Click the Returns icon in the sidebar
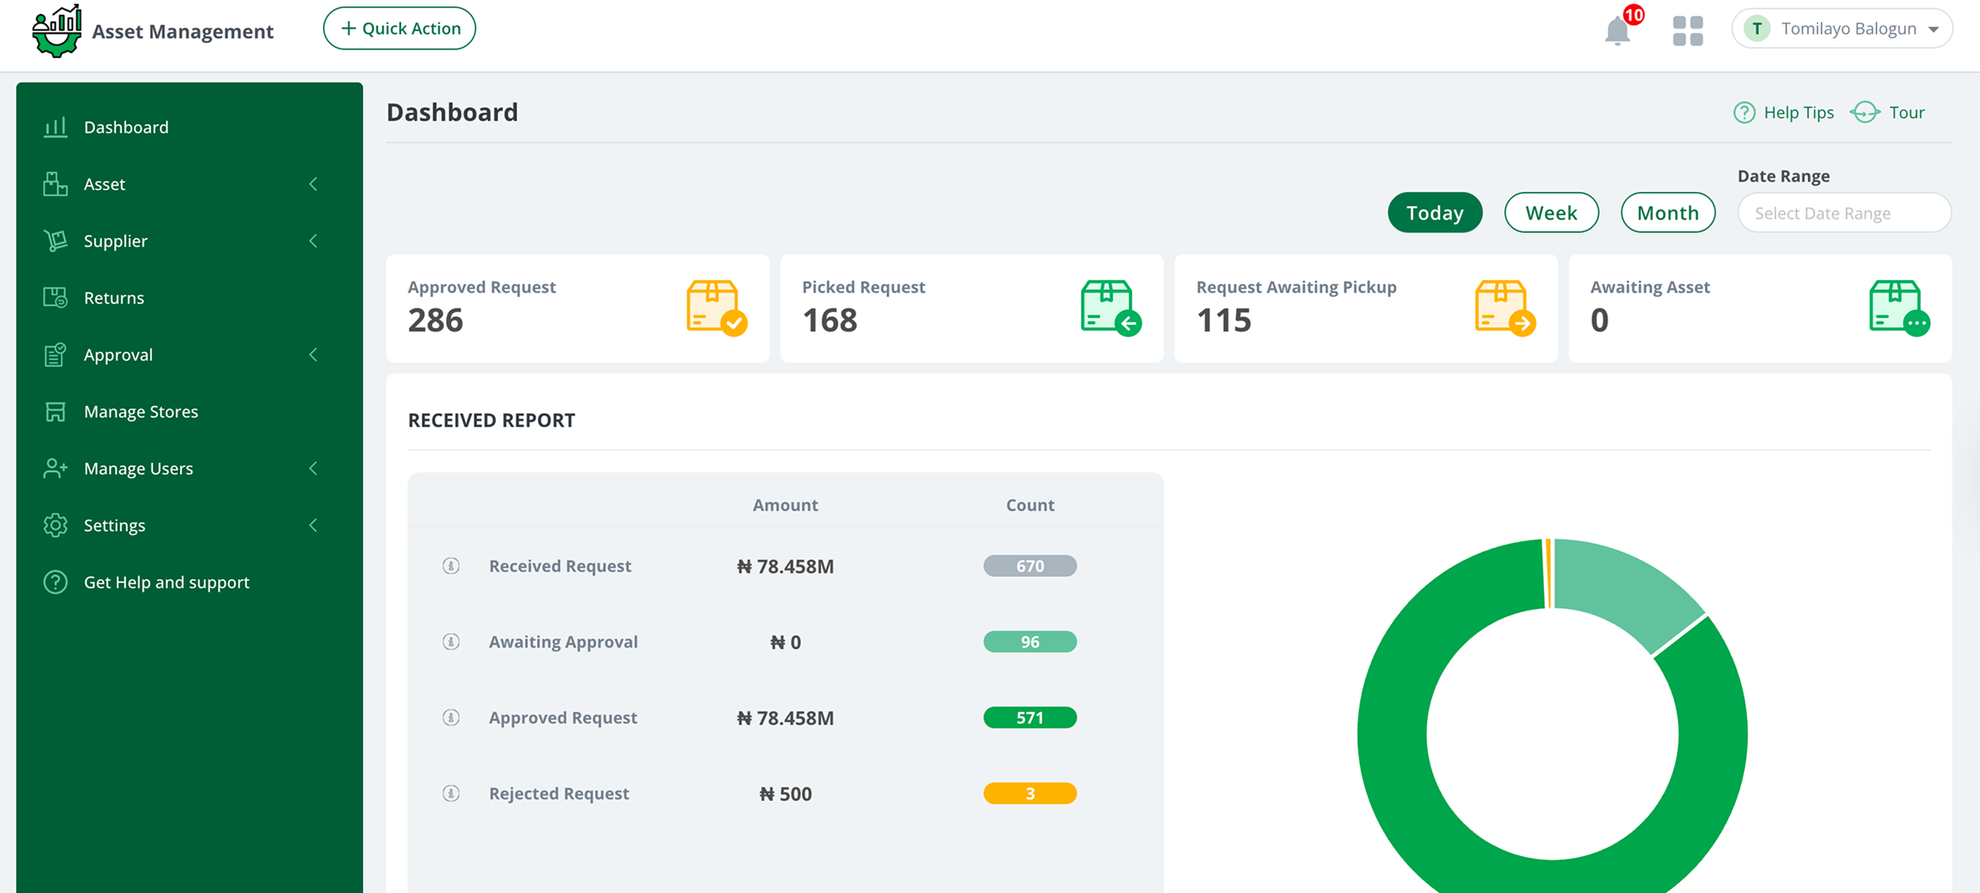1980x893 pixels. (x=54, y=297)
